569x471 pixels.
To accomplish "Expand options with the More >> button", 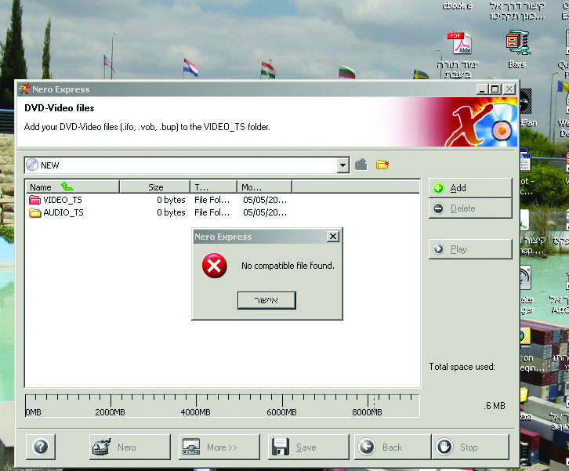I will (x=219, y=447).
